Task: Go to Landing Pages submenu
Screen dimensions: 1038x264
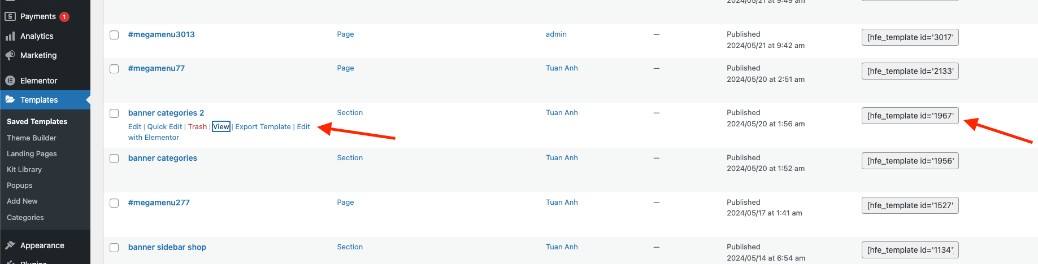Action: (32, 153)
